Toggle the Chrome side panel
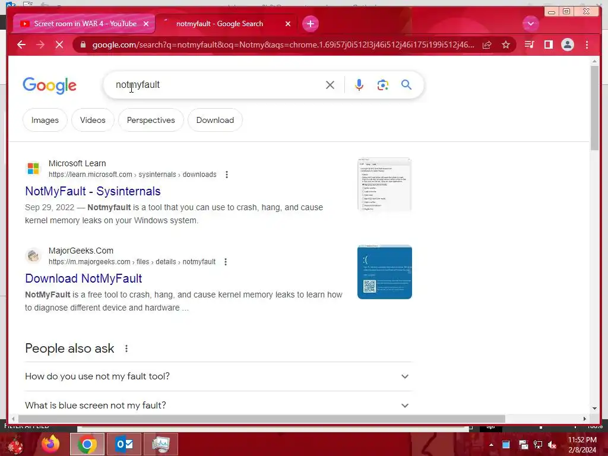 [x=548, y=45]
